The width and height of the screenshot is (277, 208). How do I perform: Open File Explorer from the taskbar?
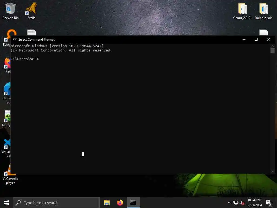tap(107, 203)
